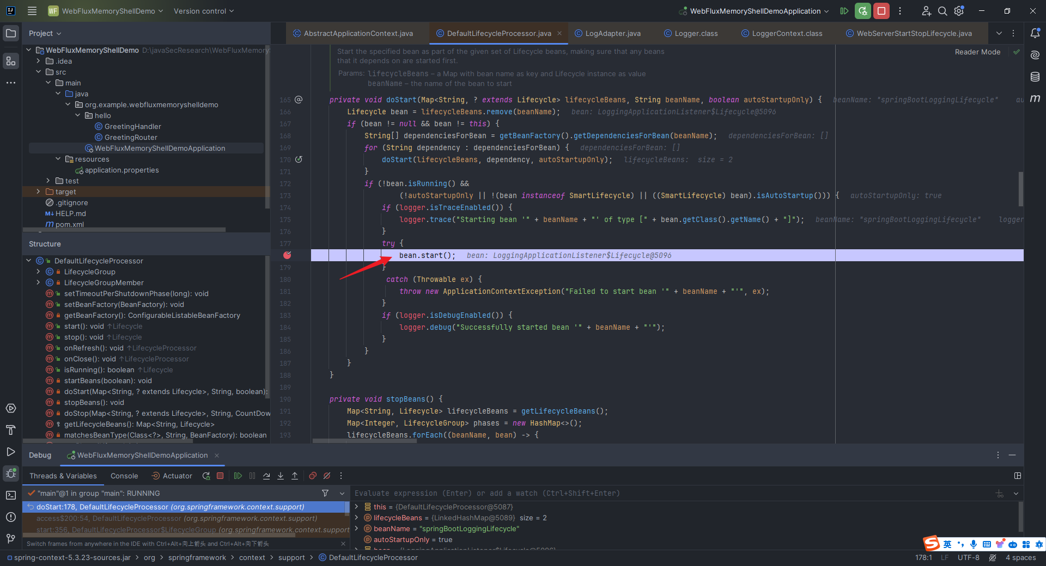Expand the .idea folder
Screen dimensions: 1046x566
[x=39, y=61]
